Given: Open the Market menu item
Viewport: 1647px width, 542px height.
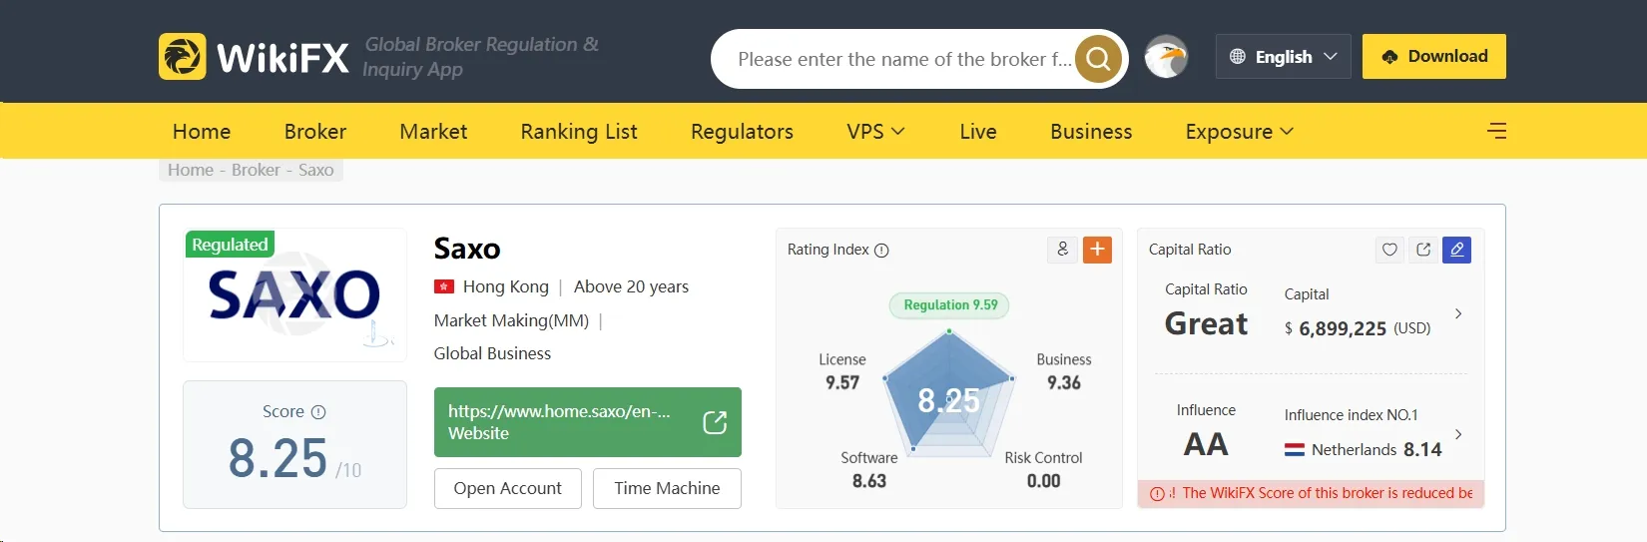Looking at the screenshot, I should point(433,132).
